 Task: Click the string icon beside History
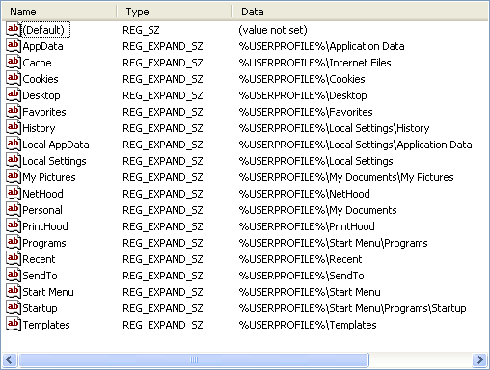pos(14,127)
